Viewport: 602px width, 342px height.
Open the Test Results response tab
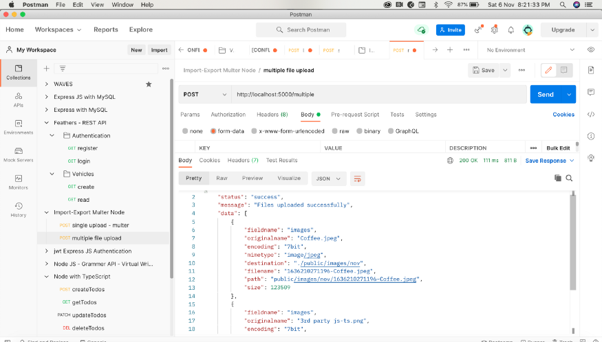click(282, 160)
